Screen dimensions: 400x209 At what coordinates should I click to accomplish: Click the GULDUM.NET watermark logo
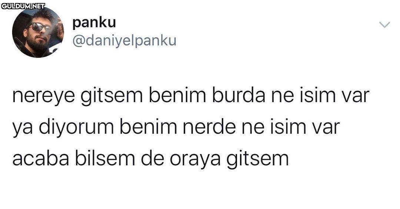[23, 6]
